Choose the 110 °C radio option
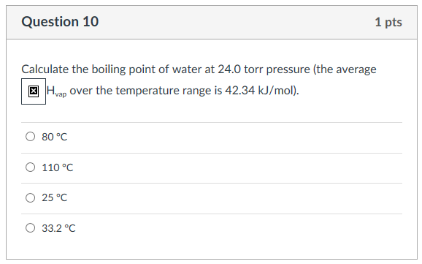The width and height of the screenshot is (422, 264). pos(30,167)
